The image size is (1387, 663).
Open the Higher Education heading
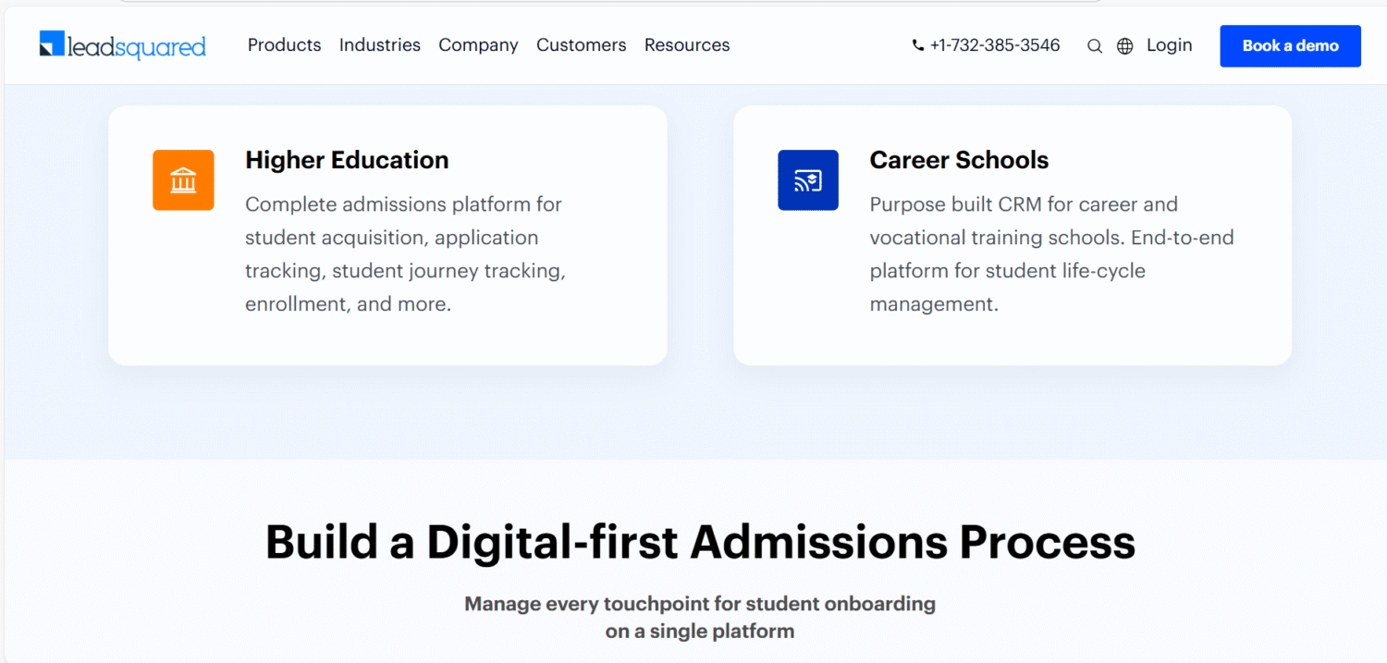pos(347,160)
